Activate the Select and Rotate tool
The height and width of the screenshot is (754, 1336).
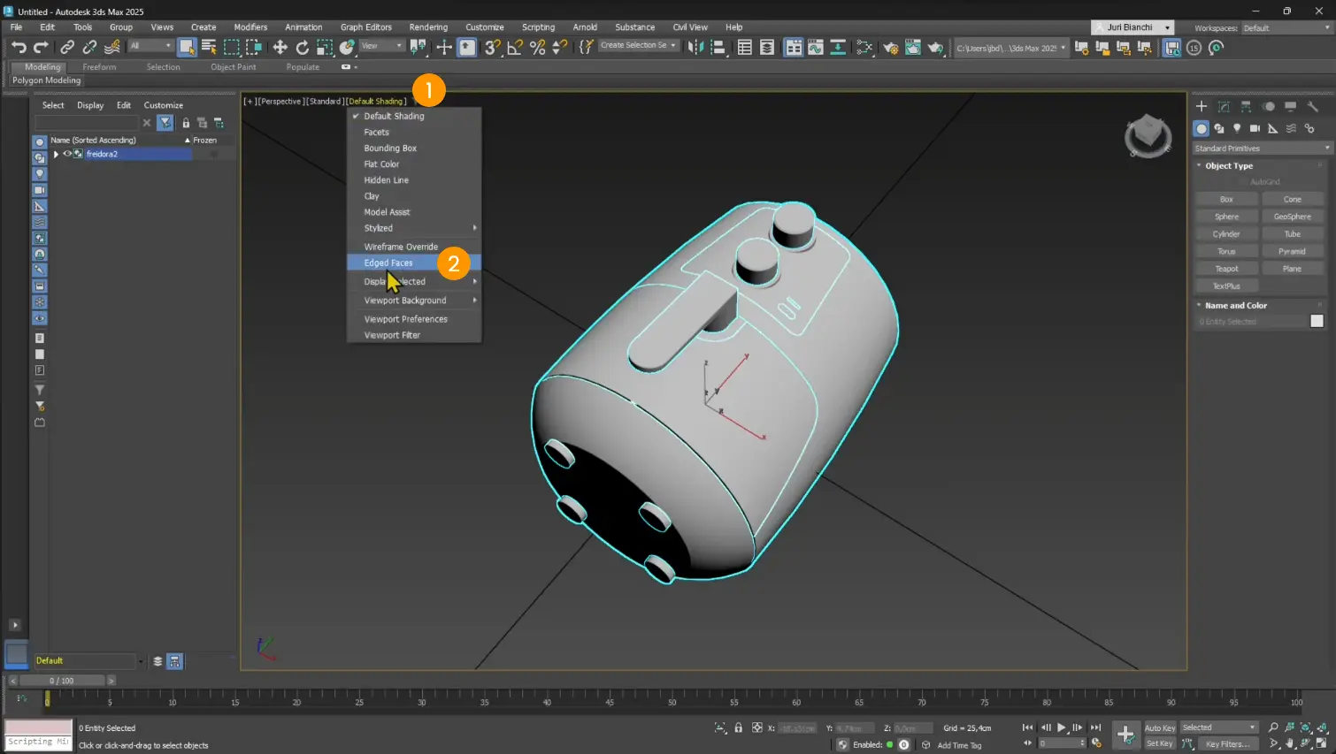tap(303, 47)
